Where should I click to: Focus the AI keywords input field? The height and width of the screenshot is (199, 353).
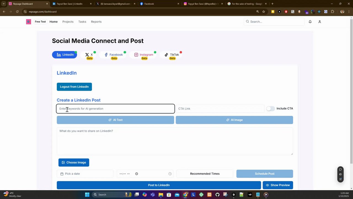click(115, 109)
